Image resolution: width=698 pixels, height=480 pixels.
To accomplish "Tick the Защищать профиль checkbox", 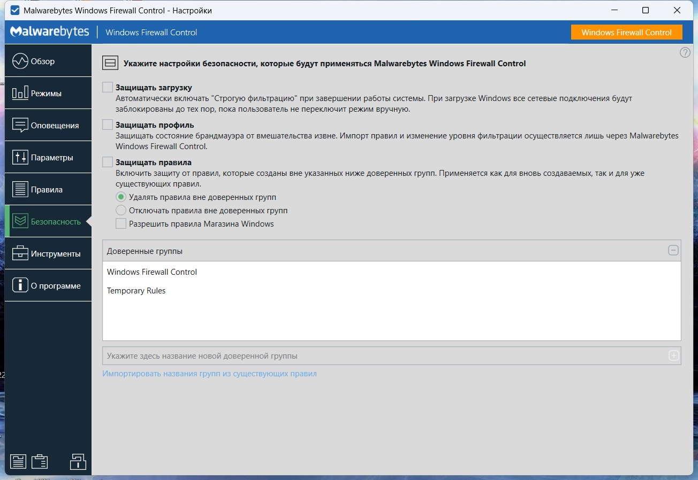I will pyautogui.click(x=108, y=125).
